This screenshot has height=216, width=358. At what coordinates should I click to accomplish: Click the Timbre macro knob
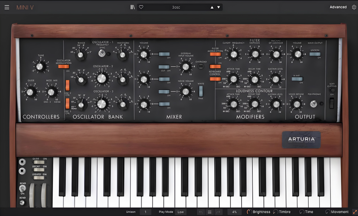pos(276,212)
